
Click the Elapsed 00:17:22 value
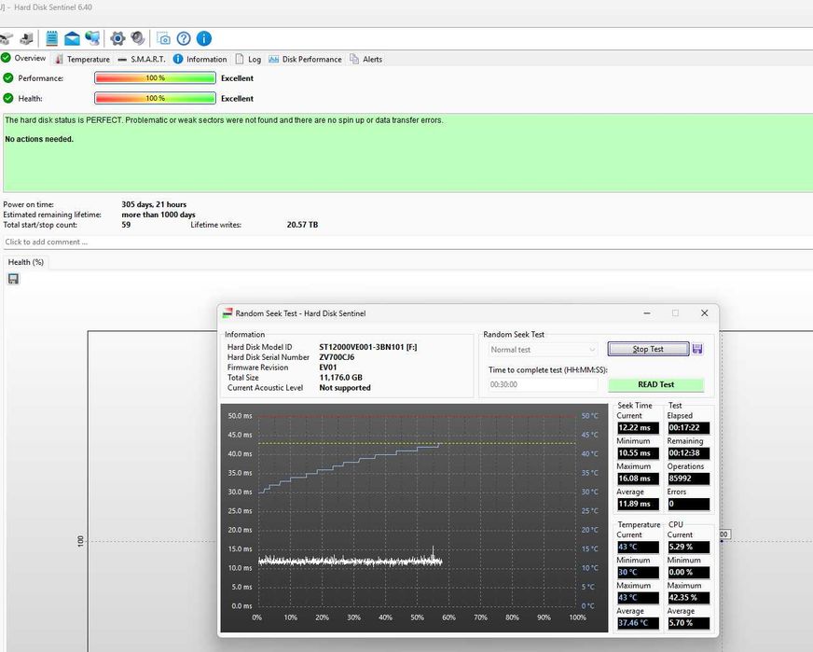tap(689, 428)
